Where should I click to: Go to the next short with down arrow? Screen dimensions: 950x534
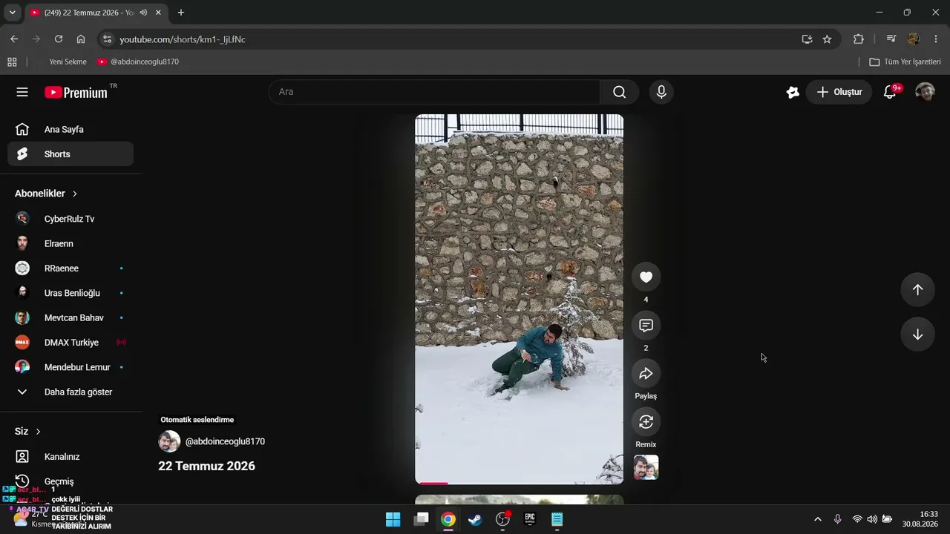click(x=917, y=334)
